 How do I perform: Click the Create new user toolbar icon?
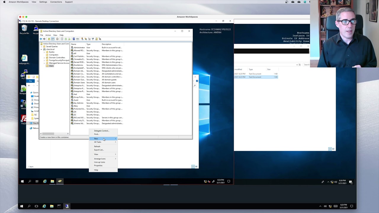[82, 39]
